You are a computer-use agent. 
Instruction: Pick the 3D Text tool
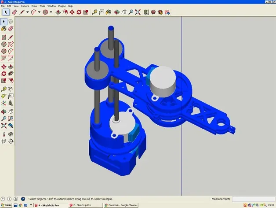point(11,103)
